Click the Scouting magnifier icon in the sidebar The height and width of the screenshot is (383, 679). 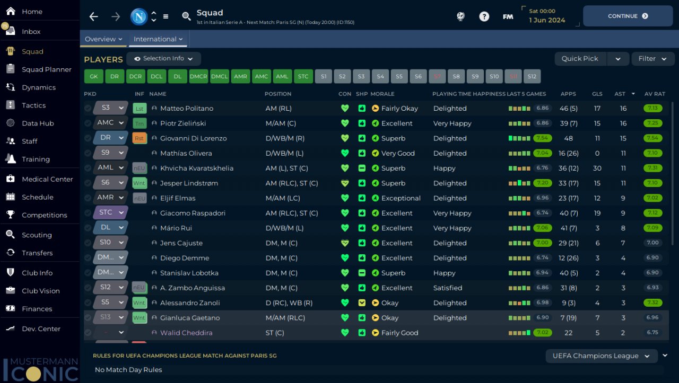11,235
